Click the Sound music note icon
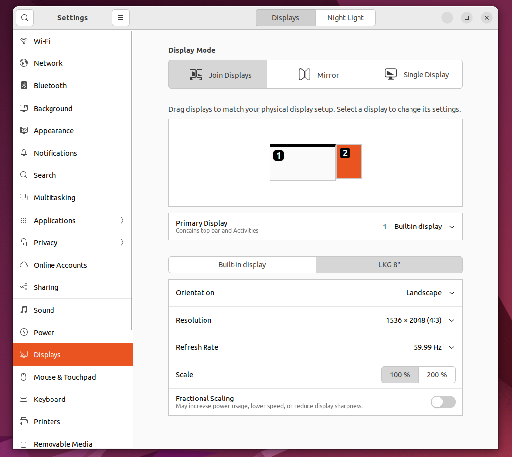Screen dimensions: 512x457 (x=23, y=310)
